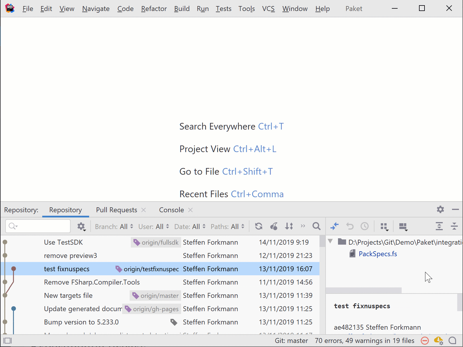Screen dimensions: 463x347
Task: Toggle the tool window sidebar button
Action: tap(8, 341)
